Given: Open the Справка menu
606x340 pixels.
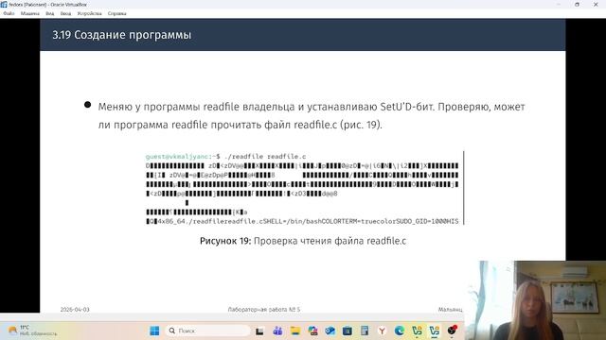Looking at the screenshot, I should pos(117,13).
